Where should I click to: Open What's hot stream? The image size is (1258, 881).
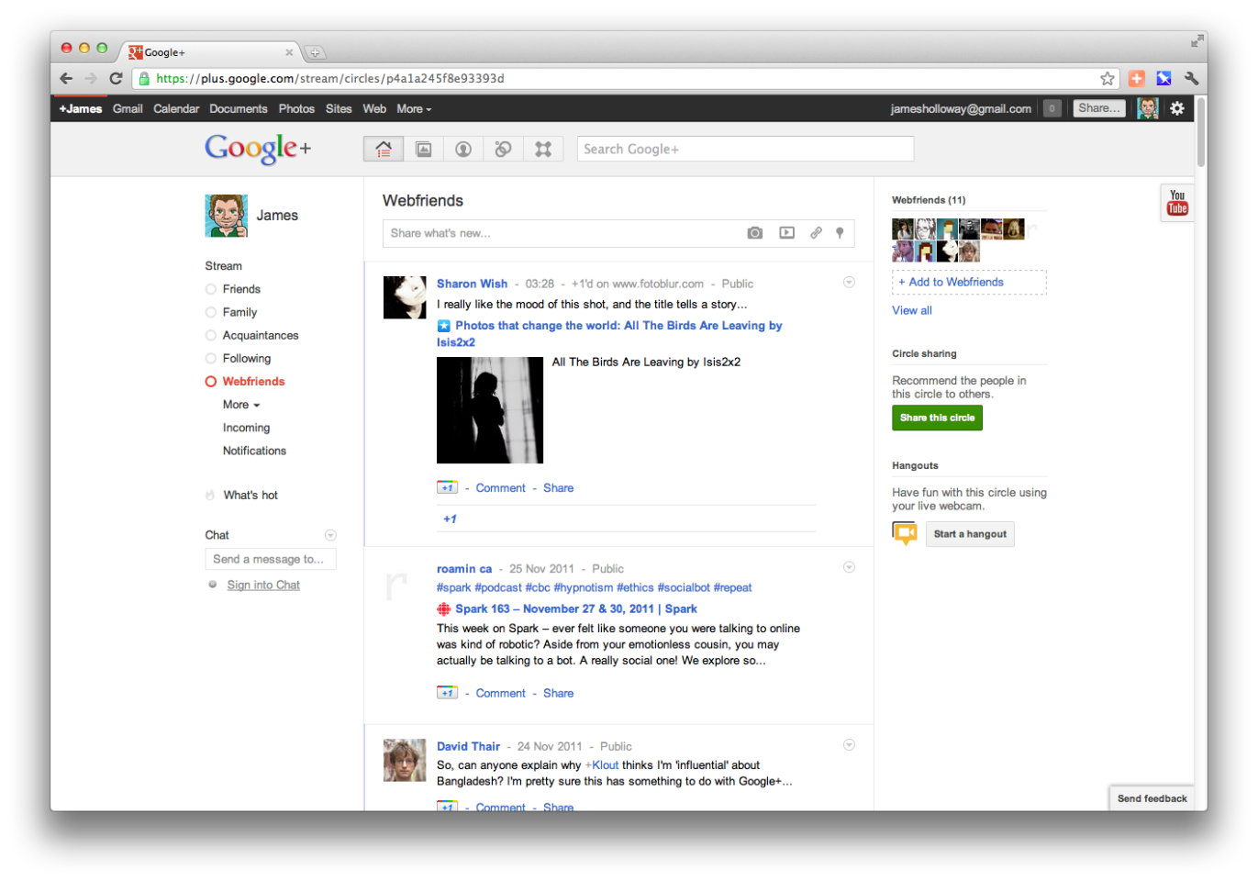[x=250, y=495]
